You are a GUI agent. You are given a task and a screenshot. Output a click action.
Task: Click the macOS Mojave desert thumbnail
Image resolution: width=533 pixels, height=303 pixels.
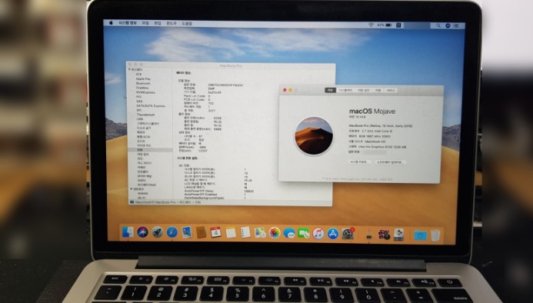313,136
